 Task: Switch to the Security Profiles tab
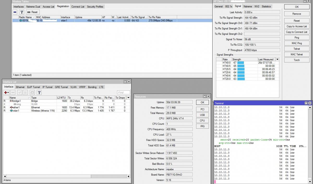click(95, 7)
